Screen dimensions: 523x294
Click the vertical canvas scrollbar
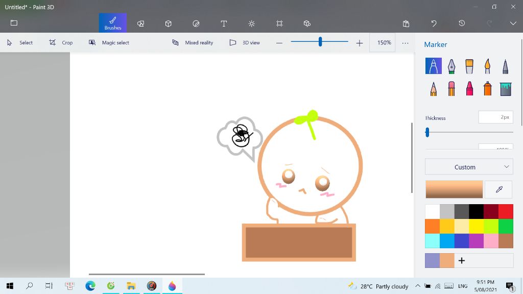[412, 158]
